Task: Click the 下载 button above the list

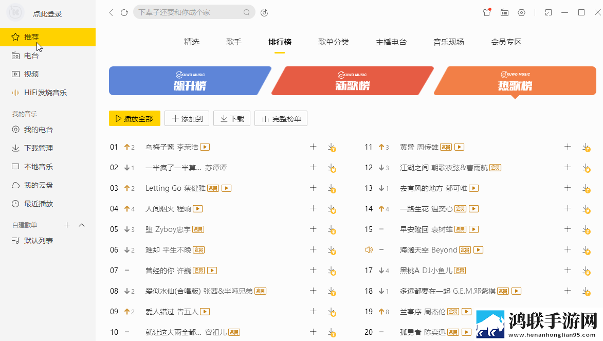Action: (232, 118)
